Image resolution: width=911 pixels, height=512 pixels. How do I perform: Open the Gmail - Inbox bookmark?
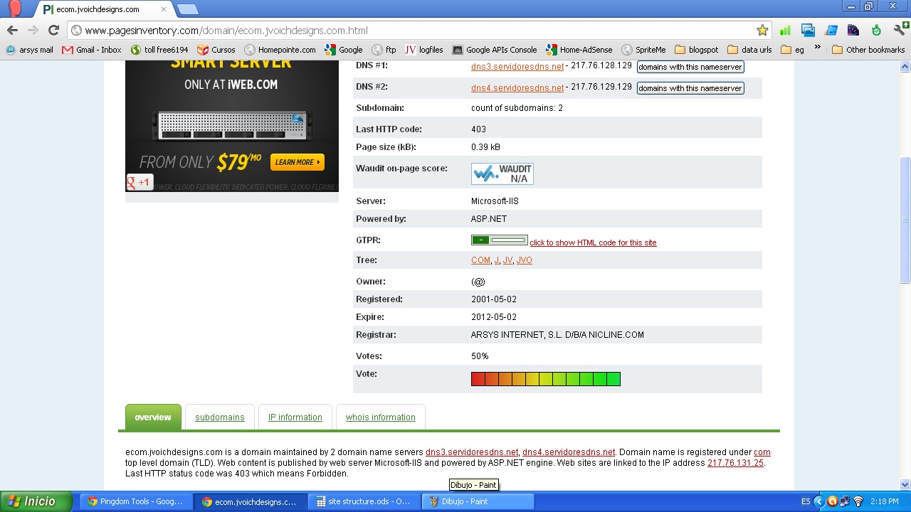(92, 50)
